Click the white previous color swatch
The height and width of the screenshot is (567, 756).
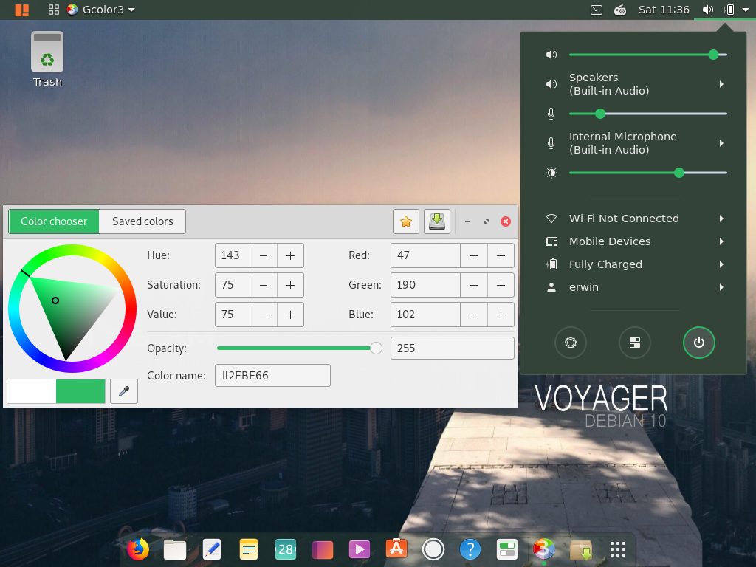[x=32, y=391]
